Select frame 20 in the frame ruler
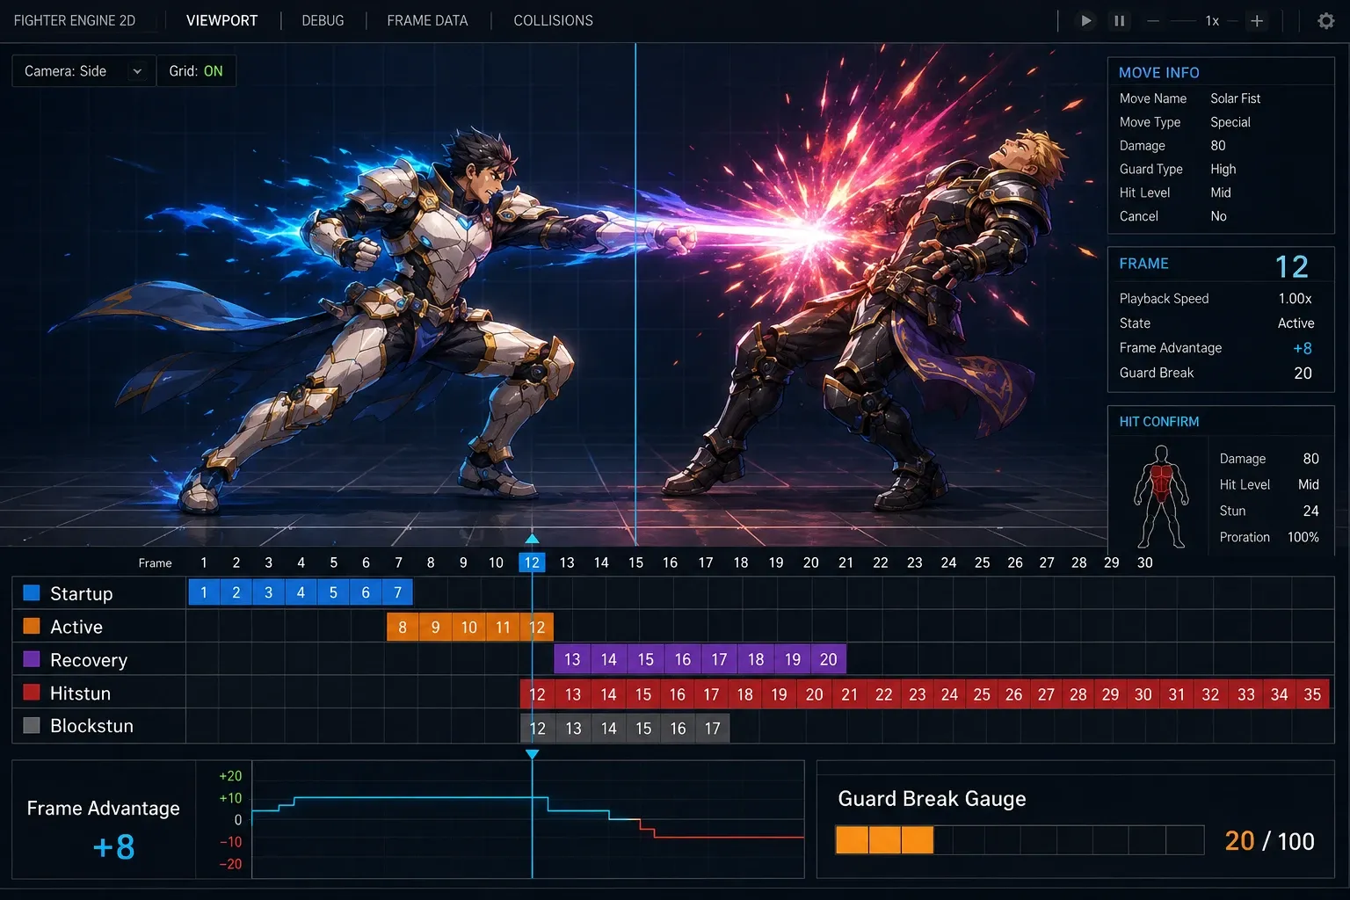The height and width of the screenshot is (900, 1350). 810,562
